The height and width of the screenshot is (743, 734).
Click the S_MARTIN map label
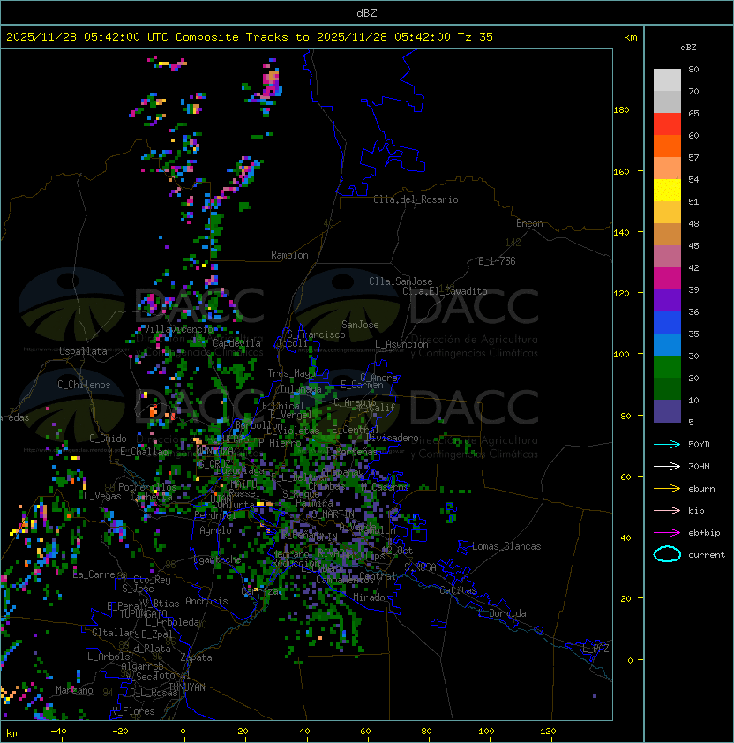click(x=333, y=514)
